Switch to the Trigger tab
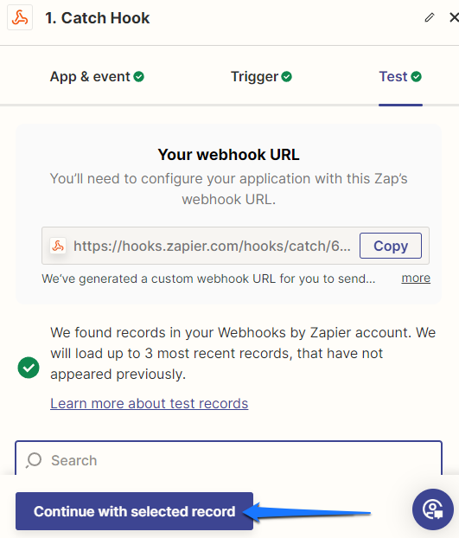Image resolution: width=459 pixels, height=538 pixels. click(261, 76)
